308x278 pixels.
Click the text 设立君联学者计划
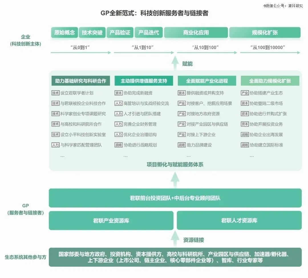pos(77,93)
